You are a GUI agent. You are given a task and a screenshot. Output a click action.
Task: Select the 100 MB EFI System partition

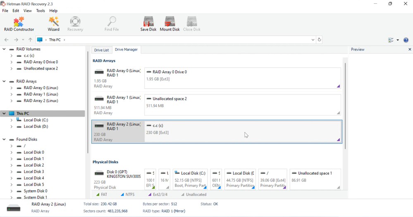(x=150, y=179)
